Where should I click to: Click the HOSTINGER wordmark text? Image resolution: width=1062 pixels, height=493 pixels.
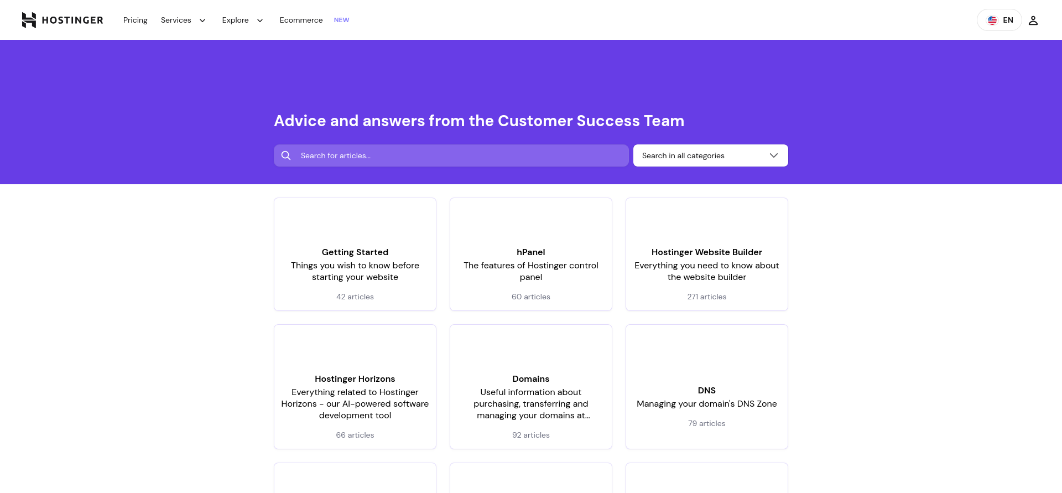[72, 20]
